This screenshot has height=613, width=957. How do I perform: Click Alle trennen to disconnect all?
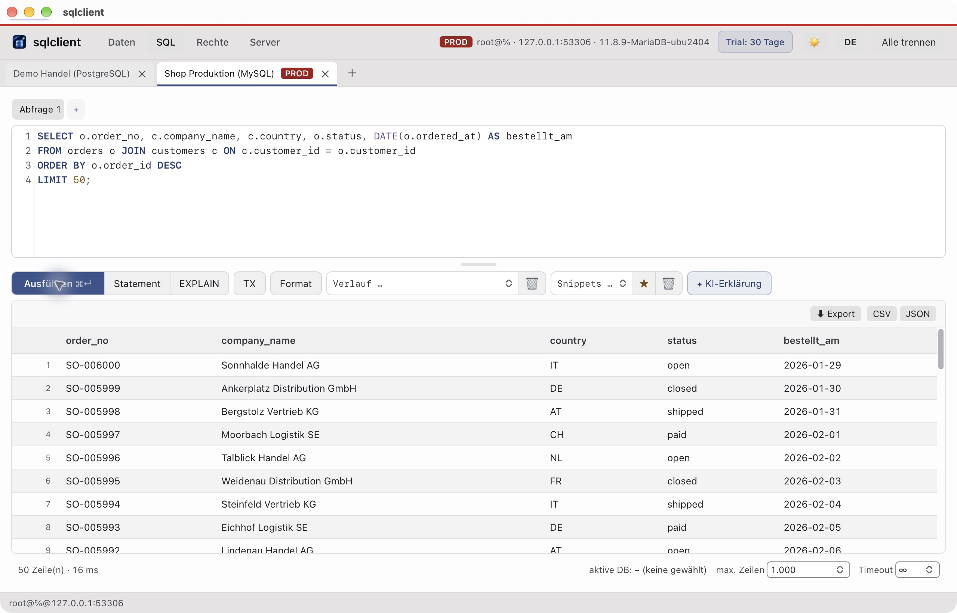click(x=908, y=42)
